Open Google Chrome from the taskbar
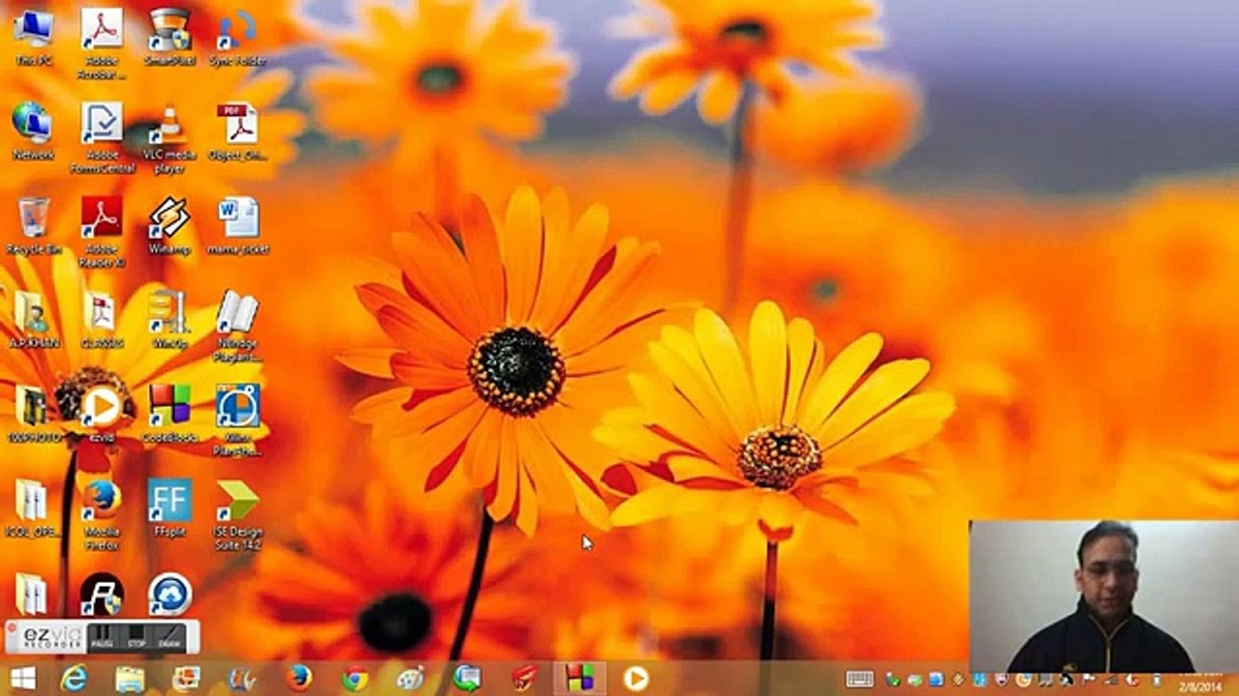The height and width of the screenshot is (696, 1239). (354, 679)
